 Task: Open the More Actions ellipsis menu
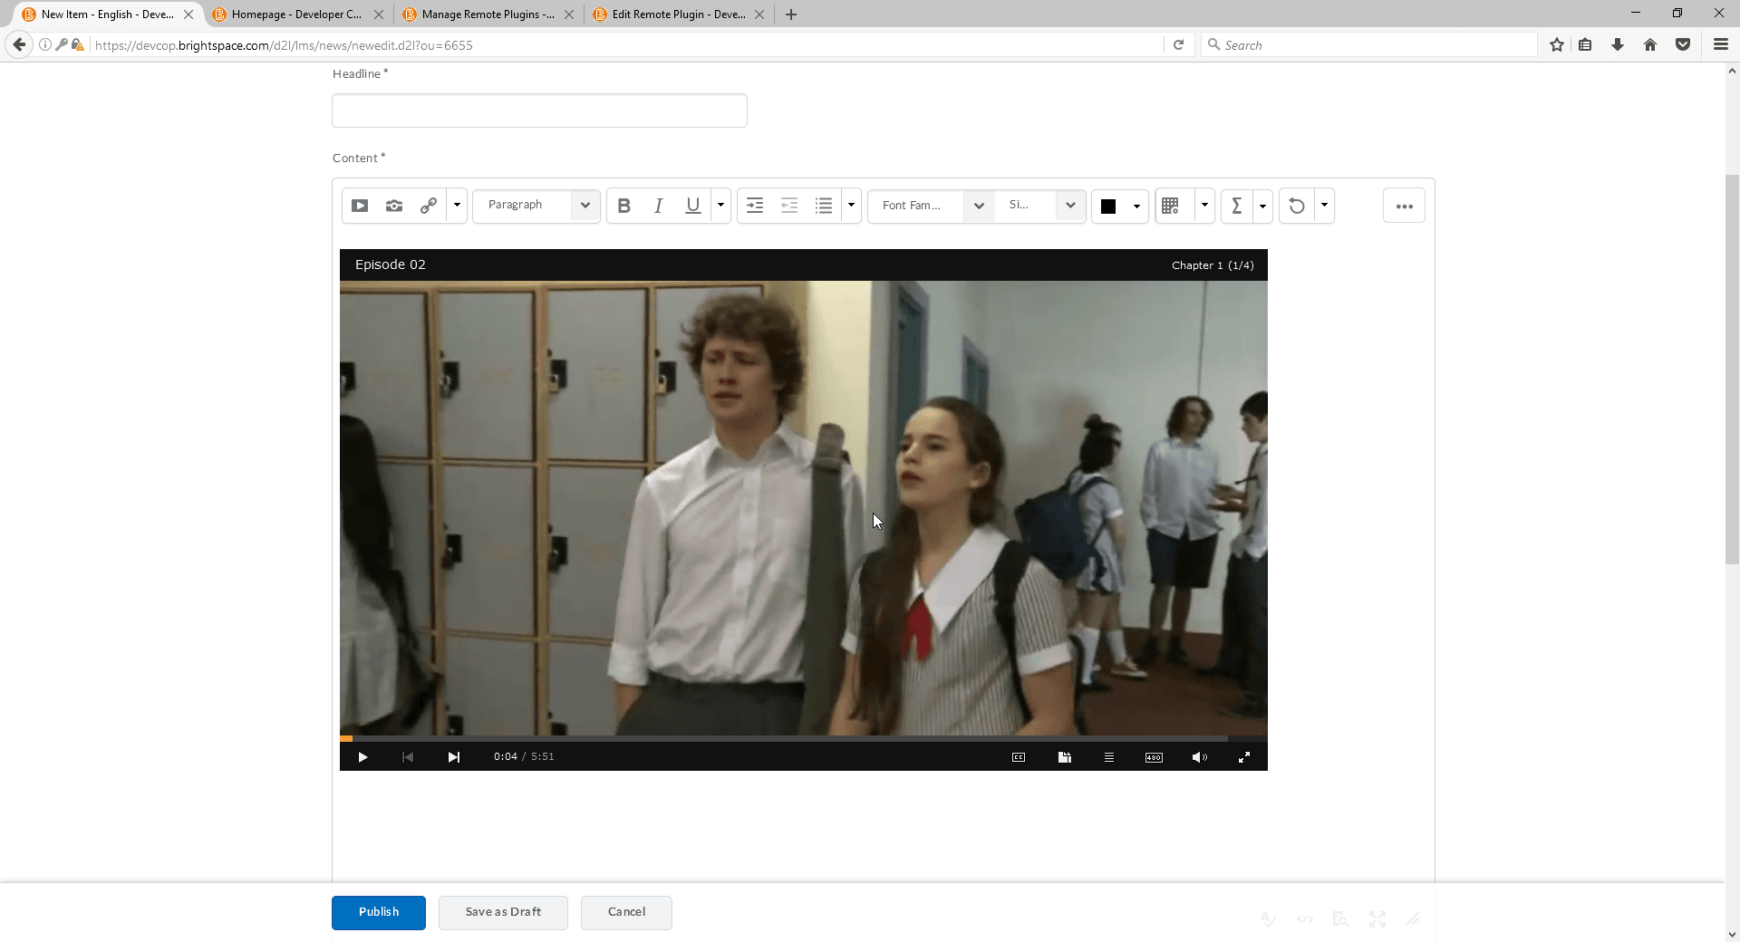click(1404, 206)
